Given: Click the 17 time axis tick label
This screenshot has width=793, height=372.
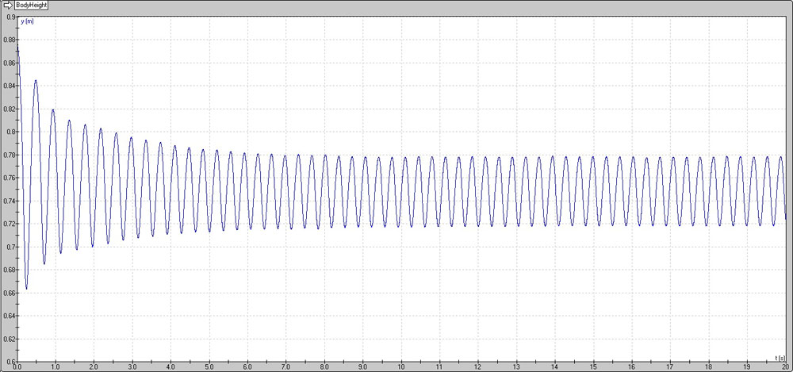Looking at the screenshot, I should point(670,366).
